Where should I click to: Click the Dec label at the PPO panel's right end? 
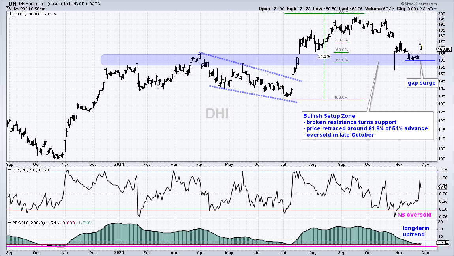[425, 252]
